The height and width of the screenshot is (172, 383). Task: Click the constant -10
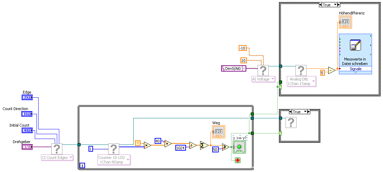pyautogui.click(x=242, y=48)
